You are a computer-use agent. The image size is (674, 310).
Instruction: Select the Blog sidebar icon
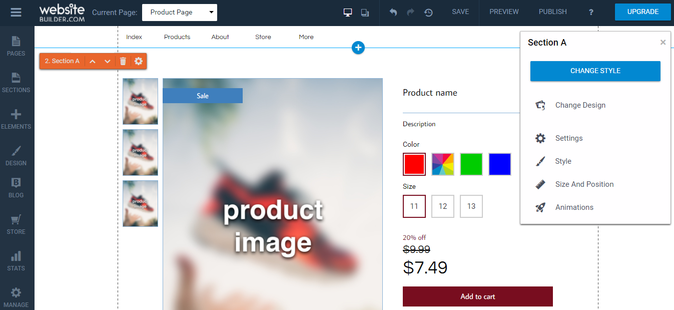click(x=17, y=187)
